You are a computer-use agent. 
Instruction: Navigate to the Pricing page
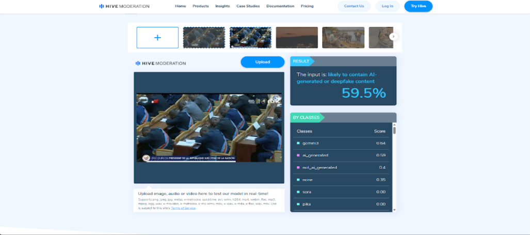tap(307, 6)
